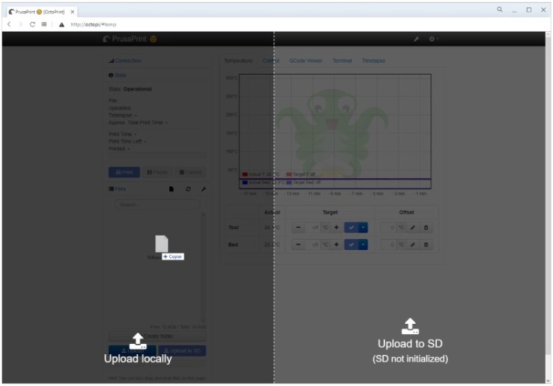Image resolution: width=553 pixels, height=386 pixels.
Task: Click the wrench settings icon in navbar
Action: tap(417, 38)
